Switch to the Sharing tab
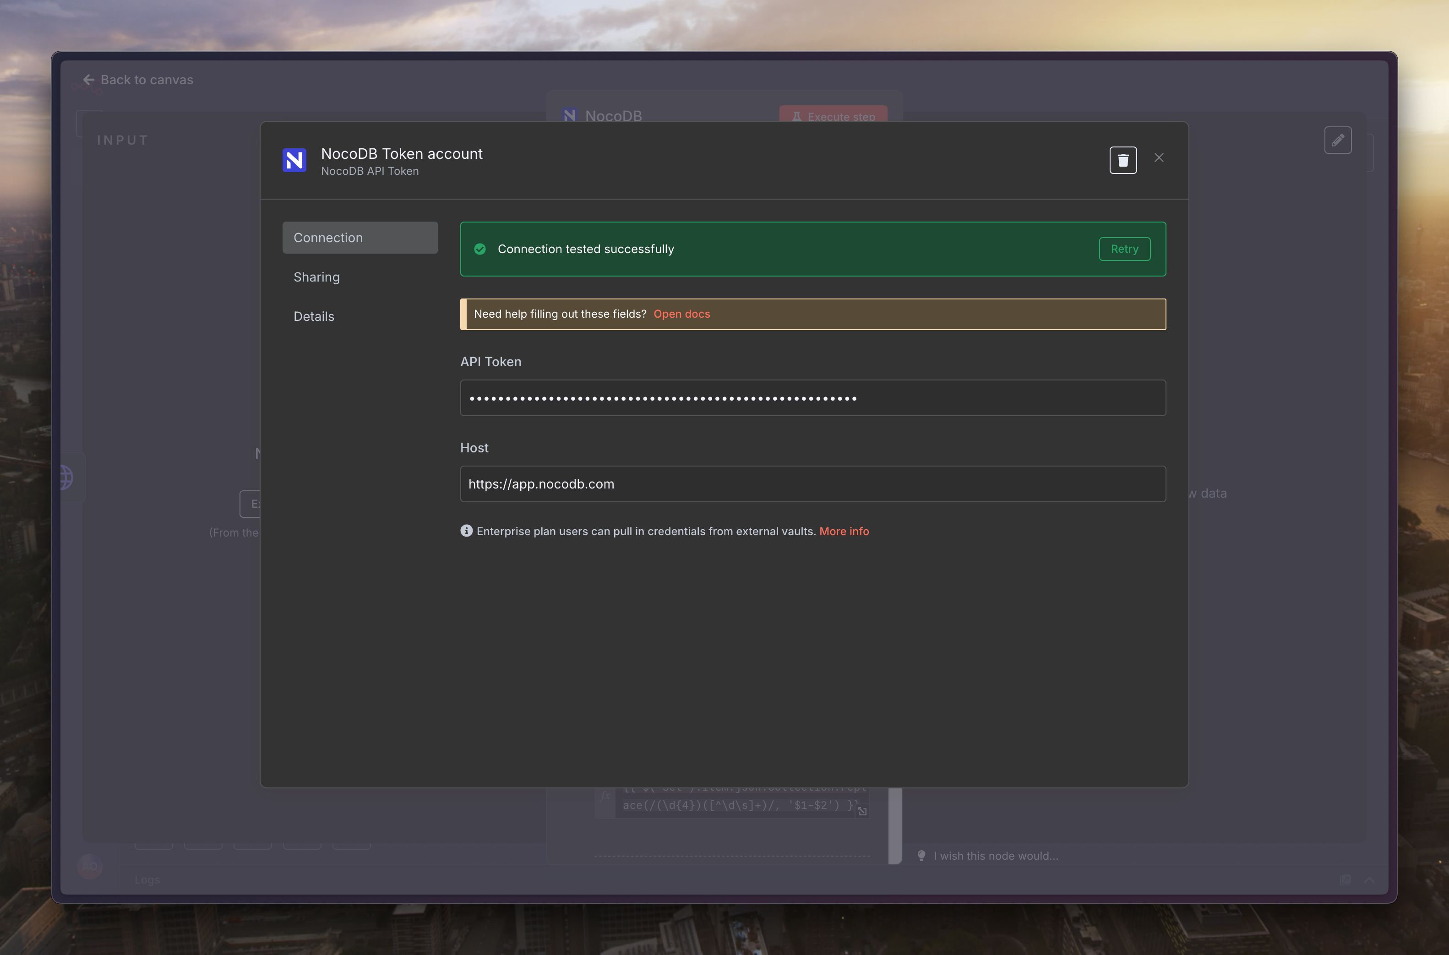The width and height of the screenshot is (1449, 955). (x=317, y=277)
